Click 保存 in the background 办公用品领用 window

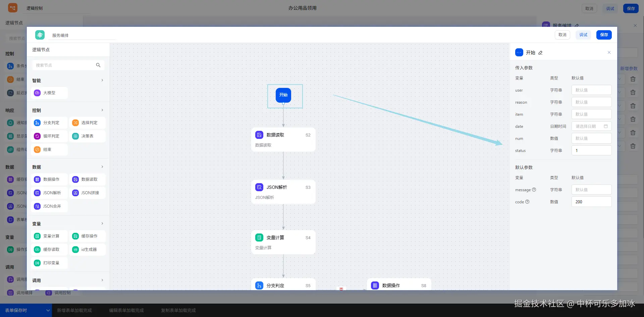tap(631, 9)
